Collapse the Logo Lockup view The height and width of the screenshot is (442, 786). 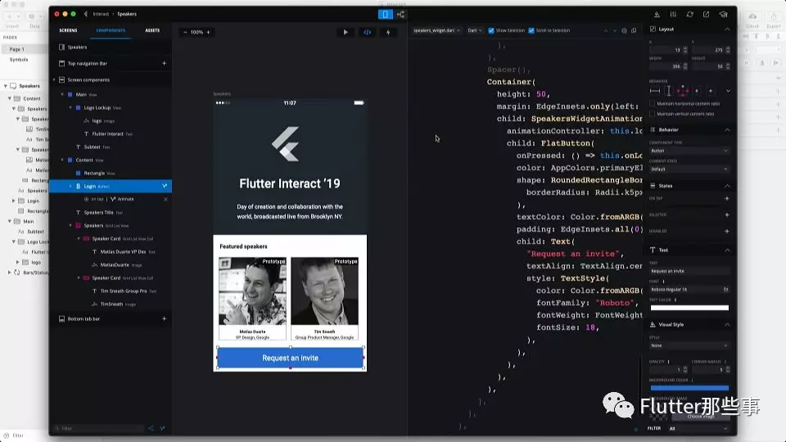coord(70,108)
